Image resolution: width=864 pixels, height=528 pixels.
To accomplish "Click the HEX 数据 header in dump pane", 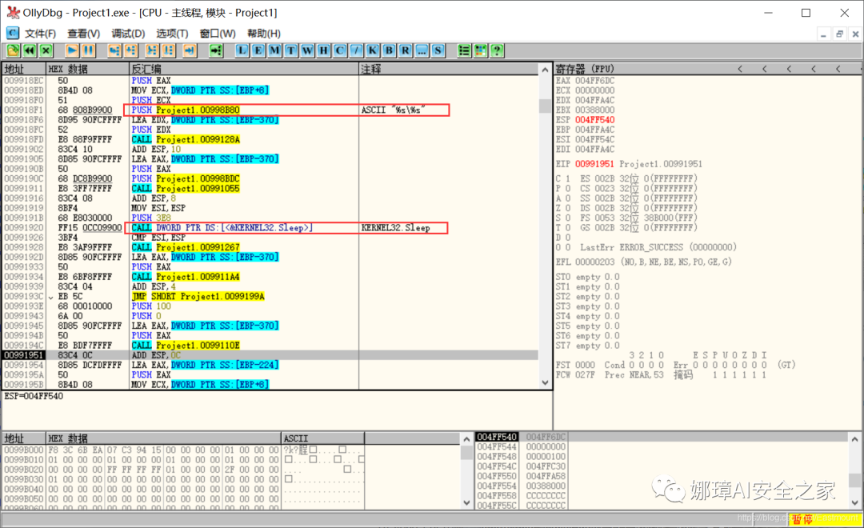I will pyautogui.click(x=163, y=438).
